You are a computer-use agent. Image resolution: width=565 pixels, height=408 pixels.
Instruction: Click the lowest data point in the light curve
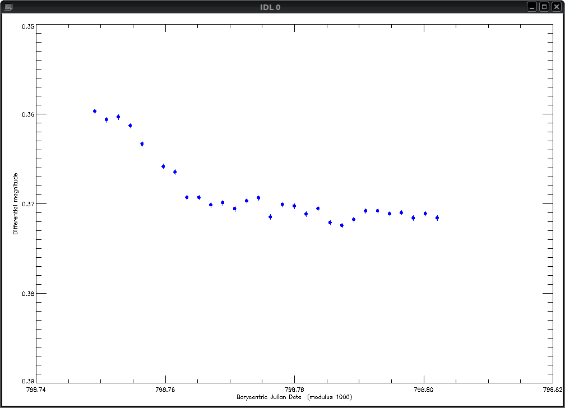(342, 226)
